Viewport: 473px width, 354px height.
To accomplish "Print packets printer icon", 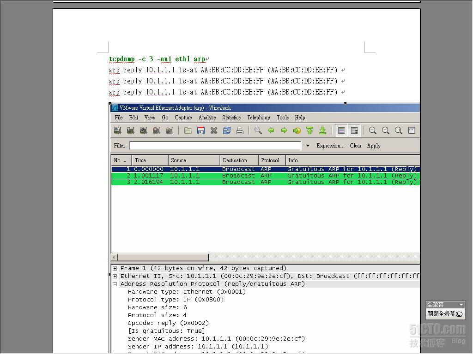I will [240, 130].
